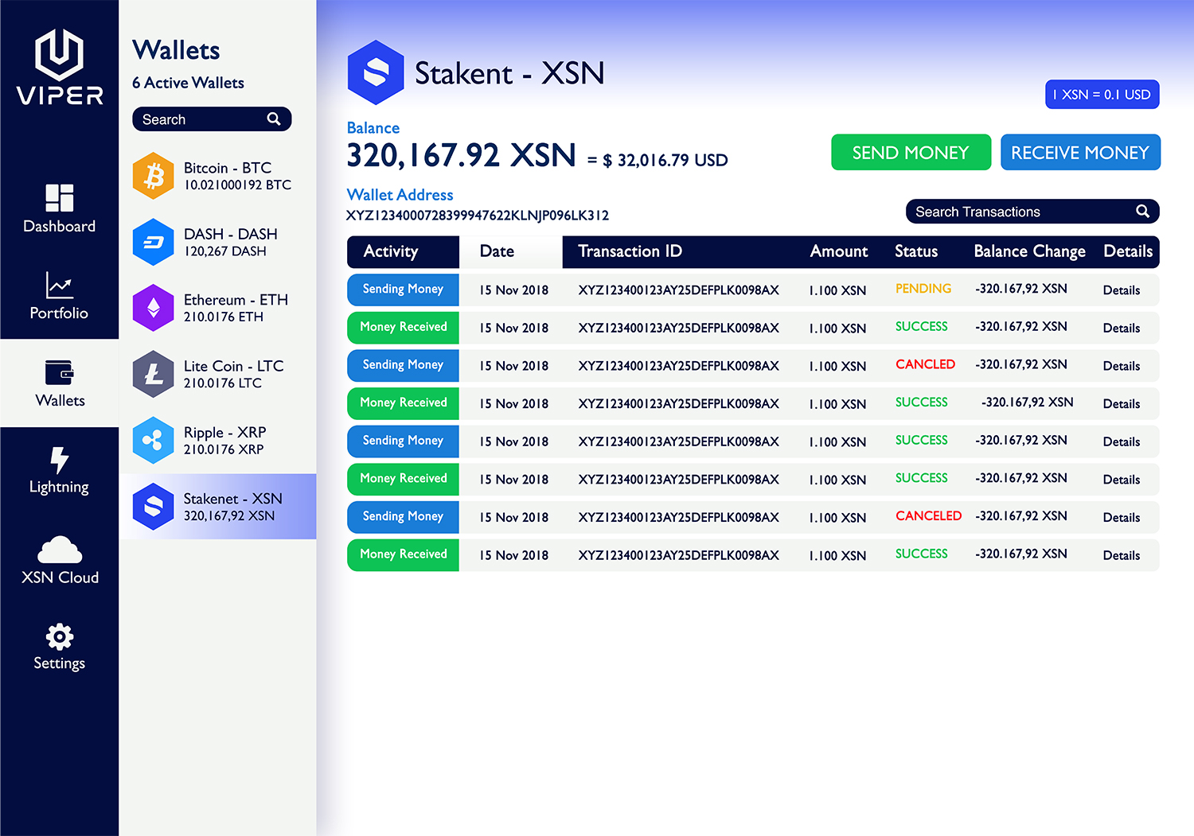Select the DASH - DASH wallet name
This screenshot has height=836, width=1194.
(231, 234)
